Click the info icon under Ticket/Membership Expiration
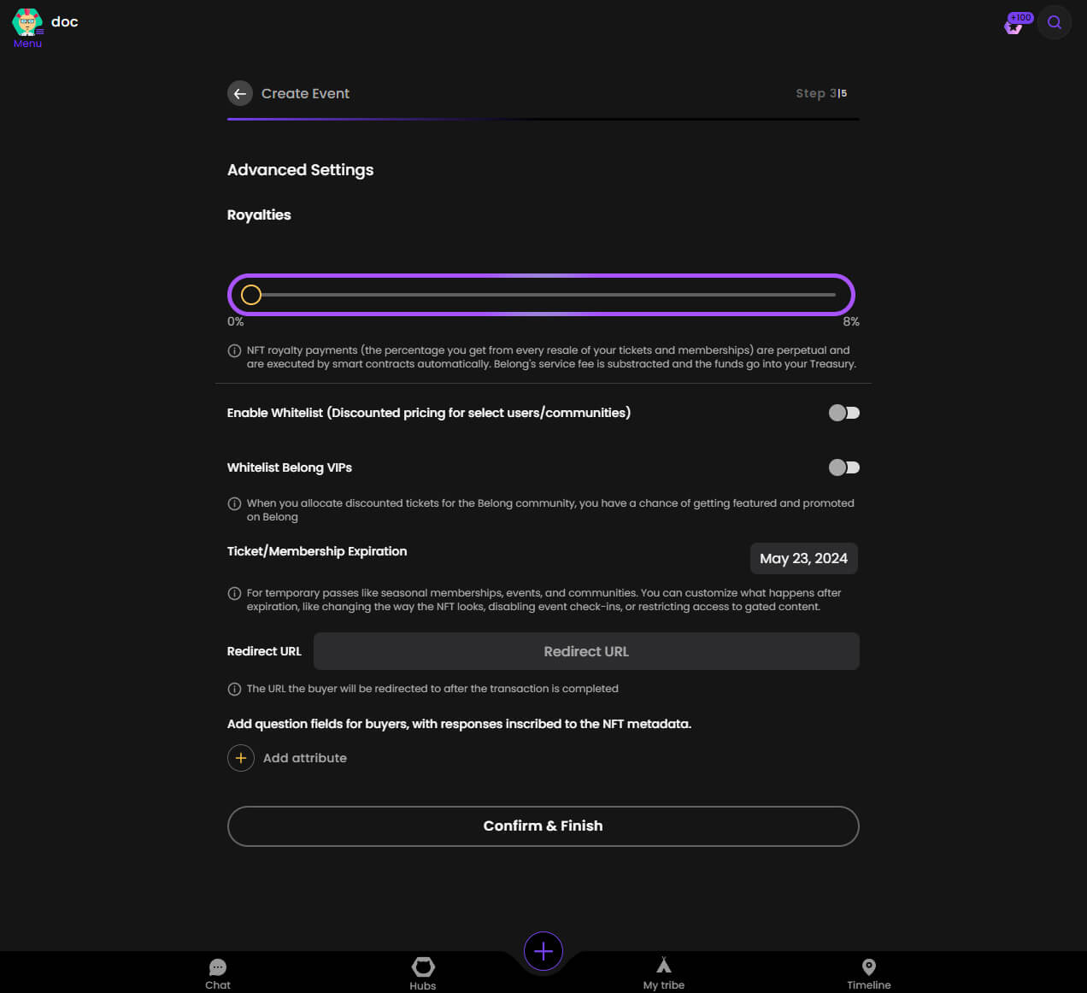This screenshot has height=993, width=1087. [234, 593]
